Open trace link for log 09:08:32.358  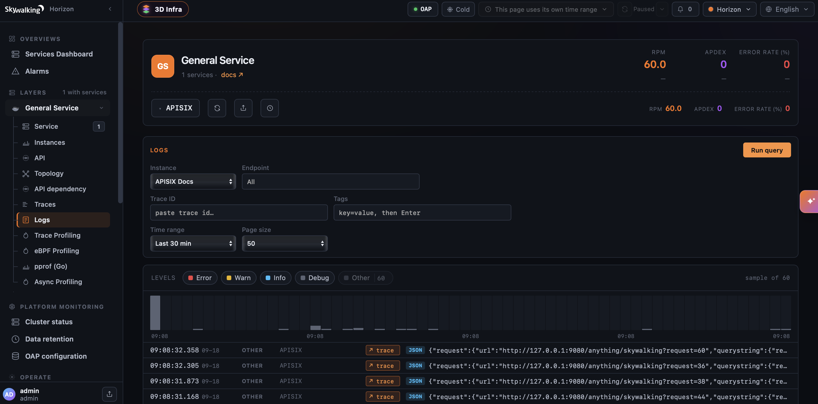pyautogui.click(x=382, y=350)
